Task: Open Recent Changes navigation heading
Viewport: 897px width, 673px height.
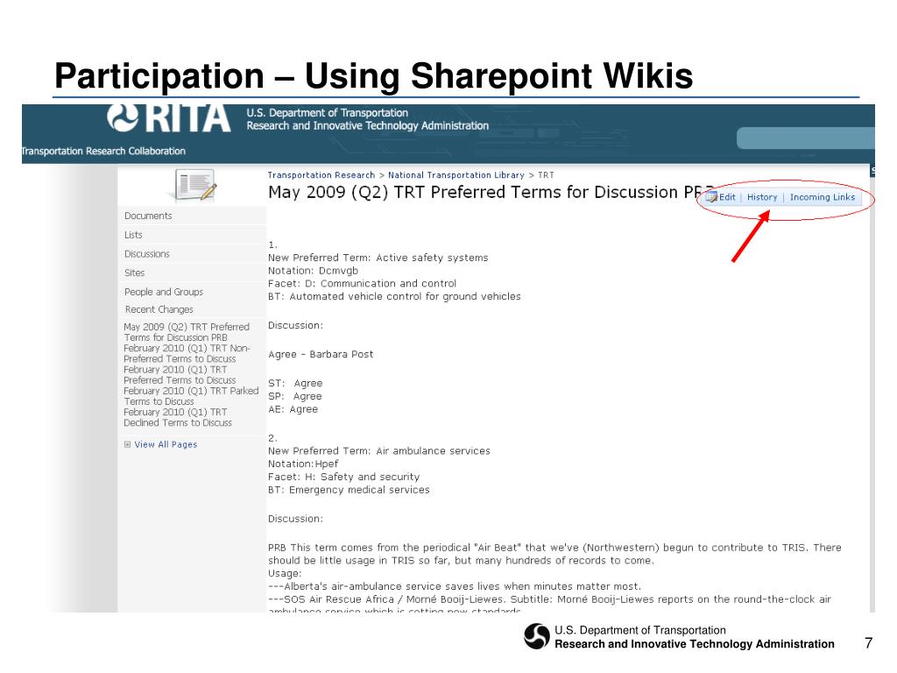Action: pos(159,309)
